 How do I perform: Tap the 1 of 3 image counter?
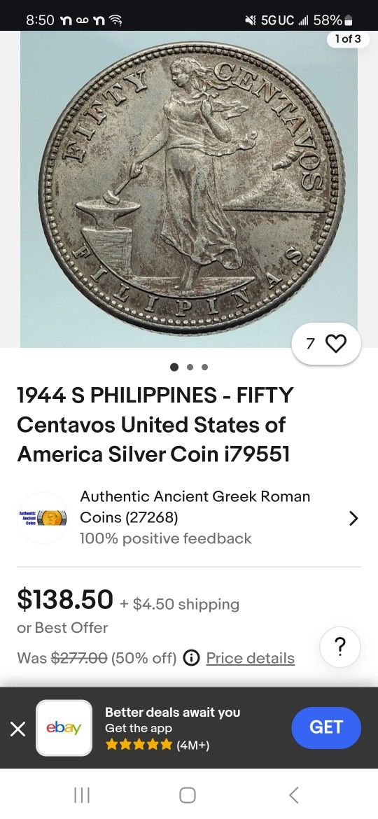(x=348, y=39)
